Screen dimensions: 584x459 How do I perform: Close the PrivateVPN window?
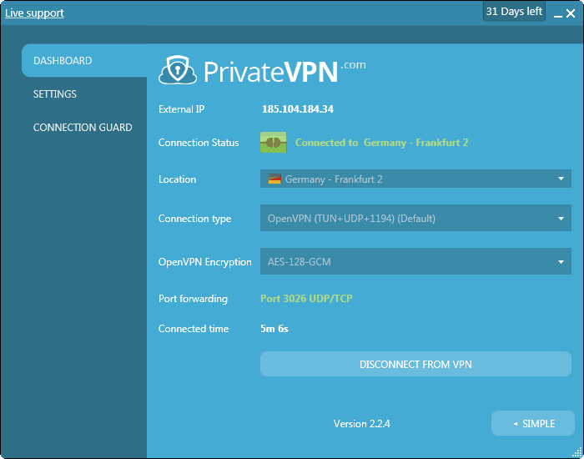point(571,14)
